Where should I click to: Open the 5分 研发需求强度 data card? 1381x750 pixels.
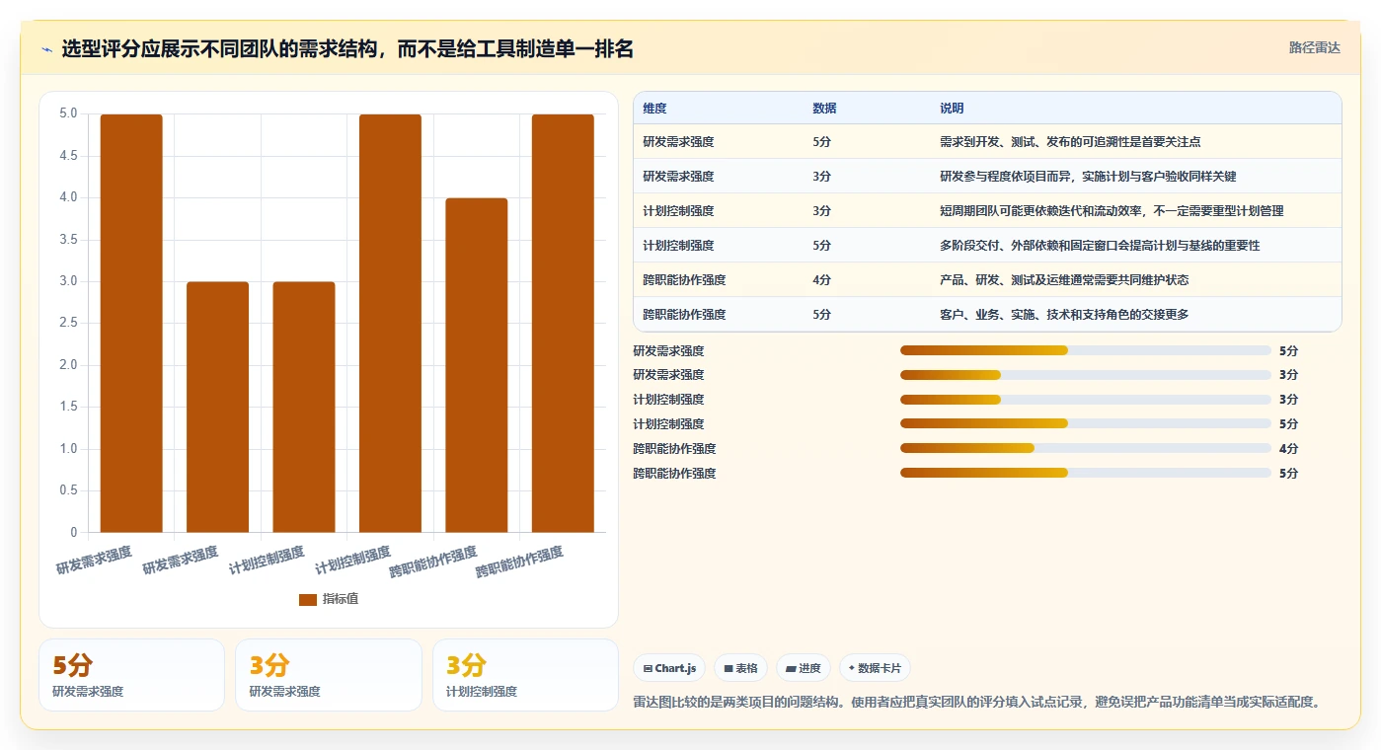pyautogui.click(x=131, y=675)
